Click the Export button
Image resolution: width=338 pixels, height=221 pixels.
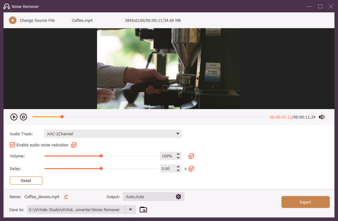point(305,202)
